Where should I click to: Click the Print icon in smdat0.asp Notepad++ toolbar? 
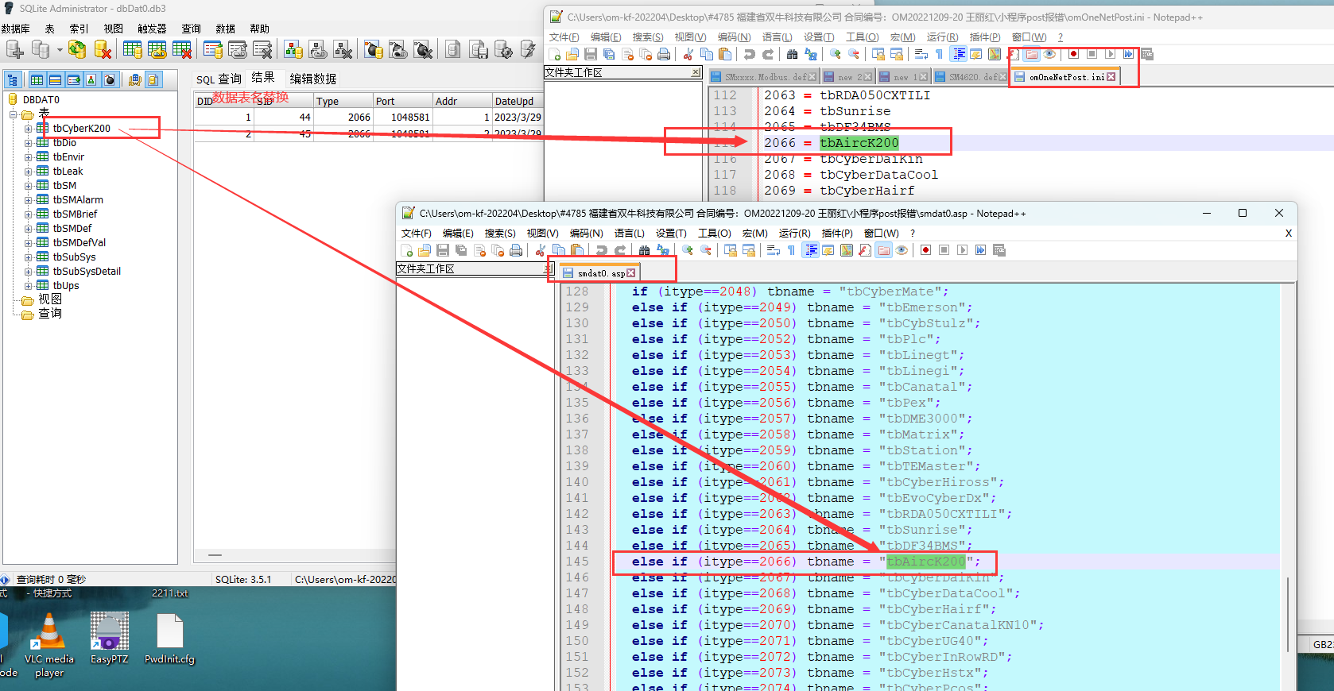(x=516, y=250)
